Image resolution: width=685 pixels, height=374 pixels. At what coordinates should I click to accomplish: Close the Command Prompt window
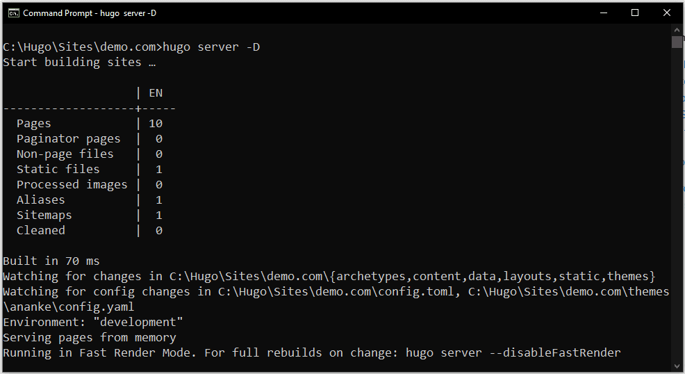click(666, 13)
